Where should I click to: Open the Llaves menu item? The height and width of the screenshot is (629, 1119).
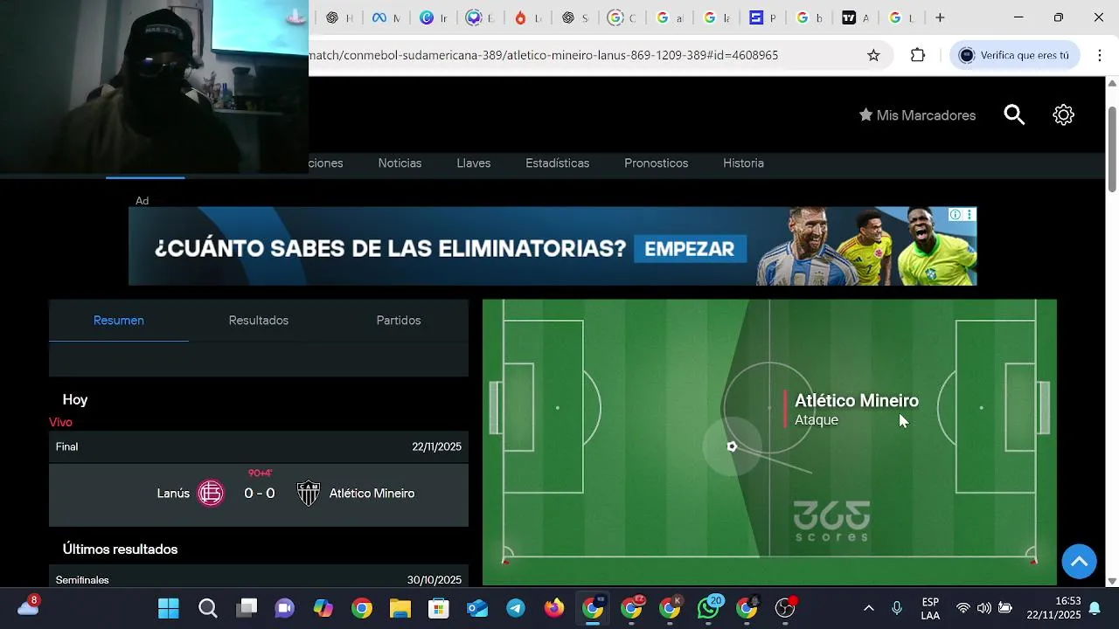click(474, 163)
